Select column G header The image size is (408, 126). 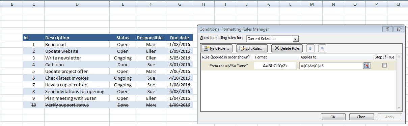(179, 4)
